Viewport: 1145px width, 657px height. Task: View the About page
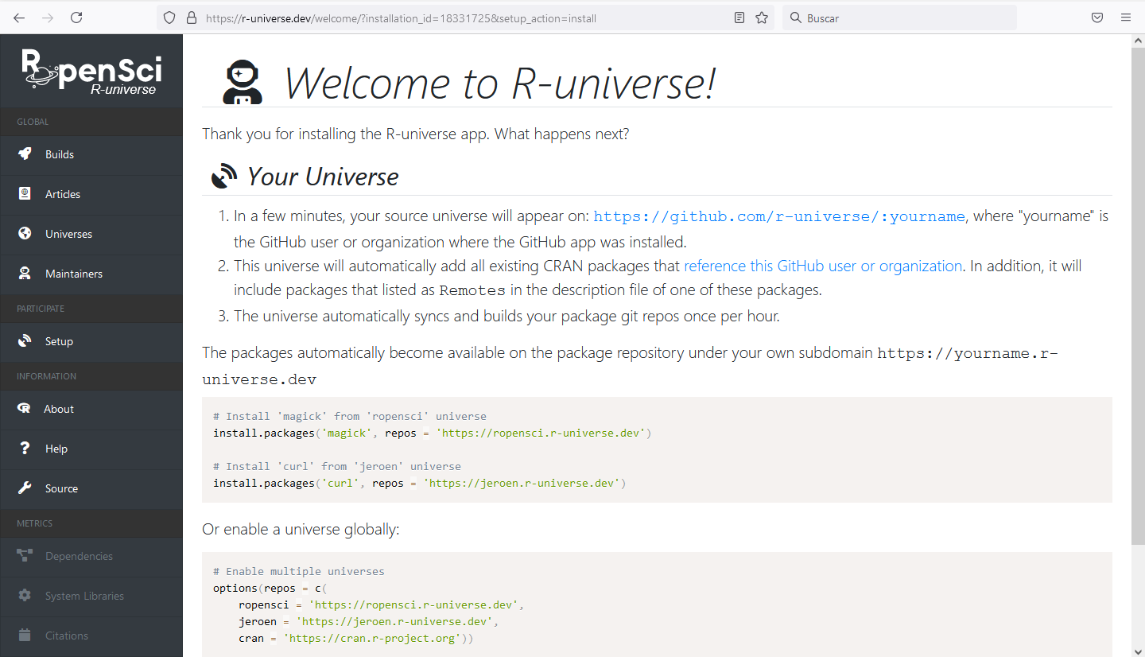pyautogui.click(x=58, y=409)
